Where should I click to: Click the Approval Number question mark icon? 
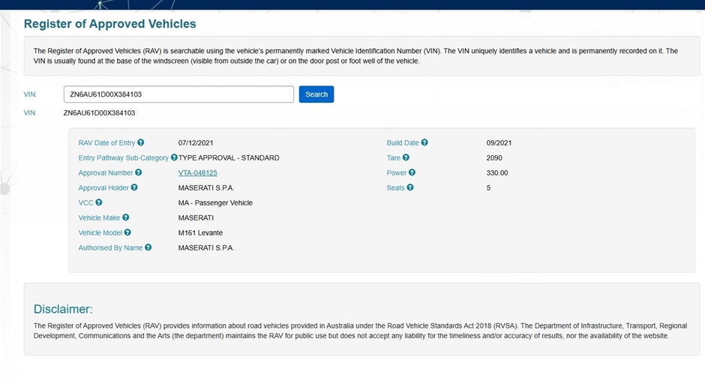pyautogui.click(x=139, y=172)
